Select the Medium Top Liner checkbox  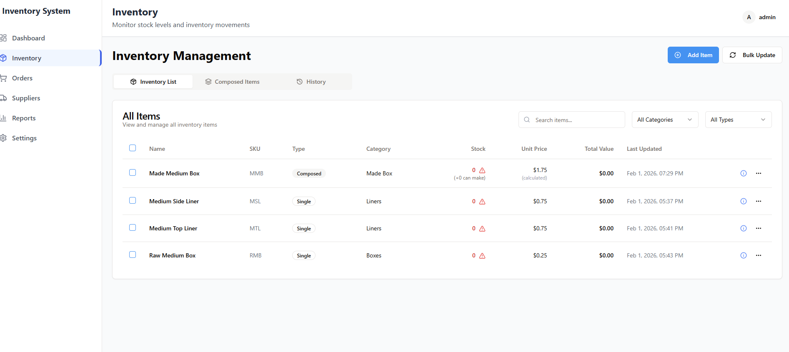(133, 227)
